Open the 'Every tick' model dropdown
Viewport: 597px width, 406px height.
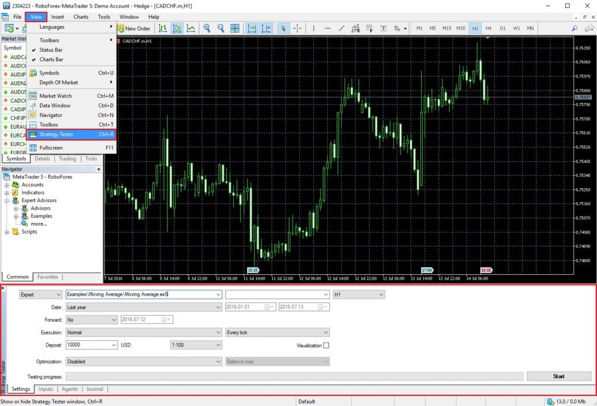coord(278,332)
